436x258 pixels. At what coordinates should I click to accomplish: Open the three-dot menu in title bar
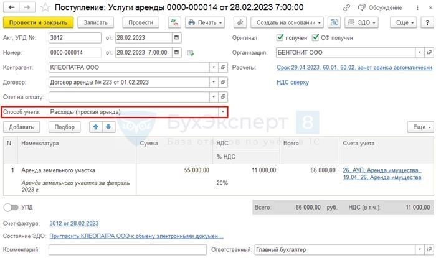(417, 7)
